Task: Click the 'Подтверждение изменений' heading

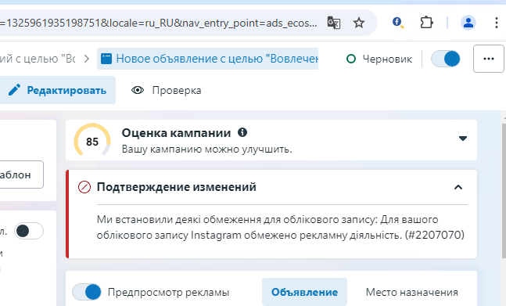Action: 177,187
